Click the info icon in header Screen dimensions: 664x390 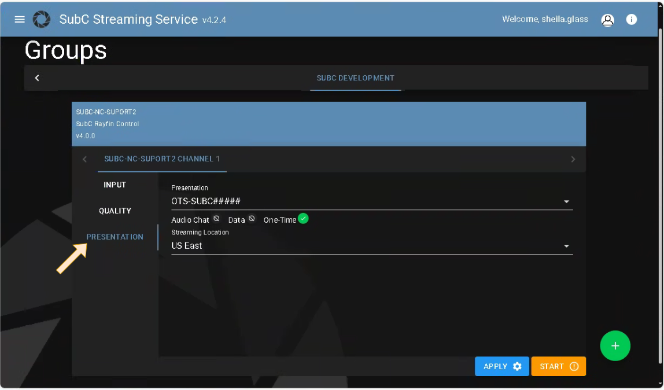pos(632,20)
